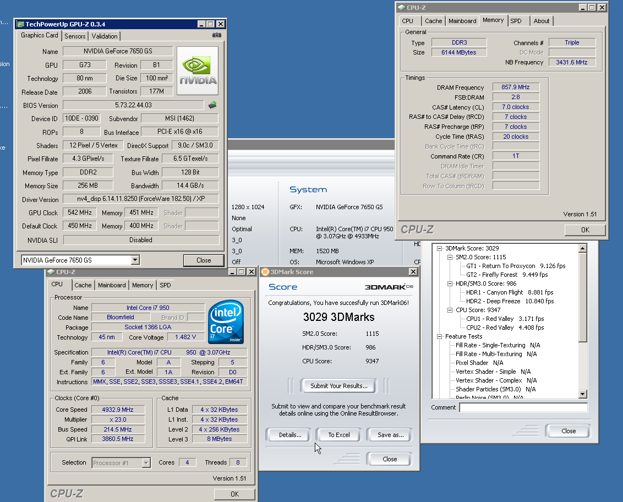Click the GPU-Z title bar icon
The image size is (623, 502).
(x=21, y=24)
